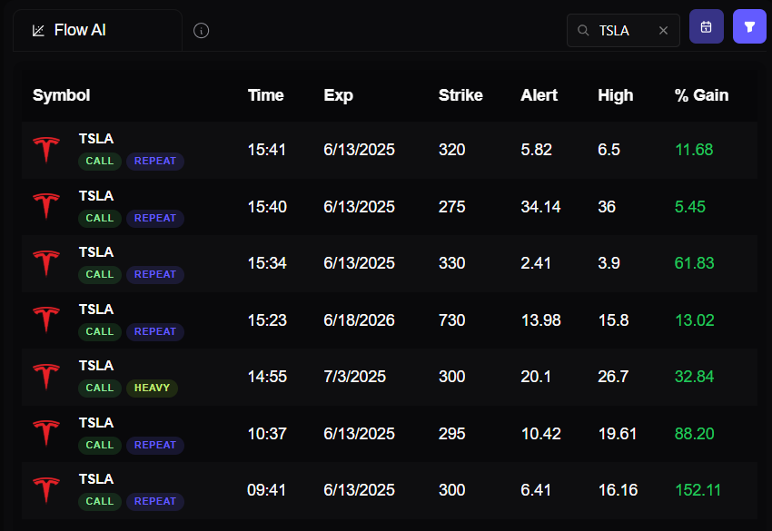Sort by the Alert column header

click(x=539, y=95)
